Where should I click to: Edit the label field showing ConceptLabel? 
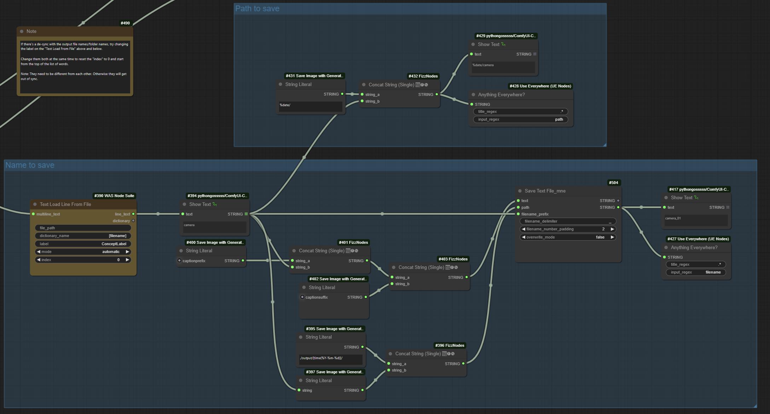83,244
